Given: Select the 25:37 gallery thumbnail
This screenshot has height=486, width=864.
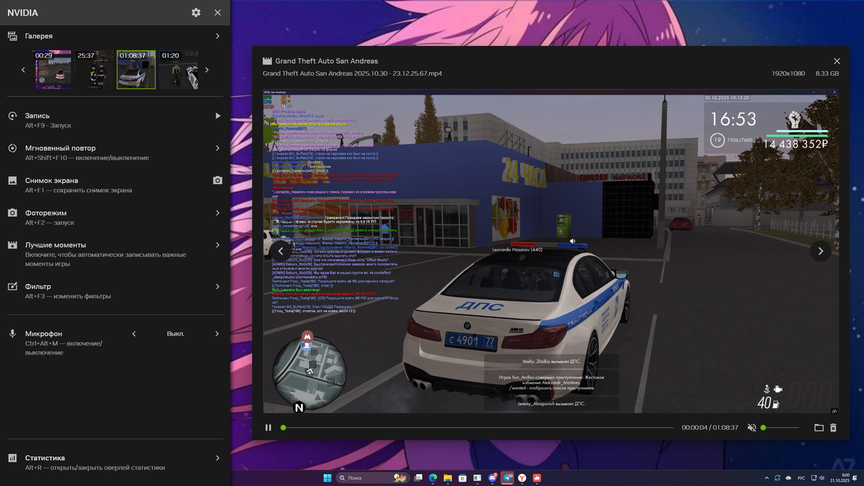Looking at the screenshot, I should (x=94, y=69).
